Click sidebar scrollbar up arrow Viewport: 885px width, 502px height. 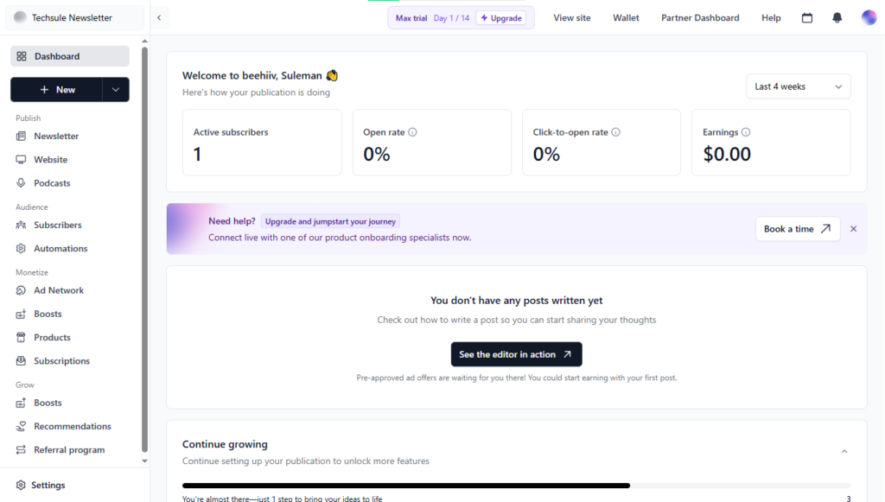144,41
